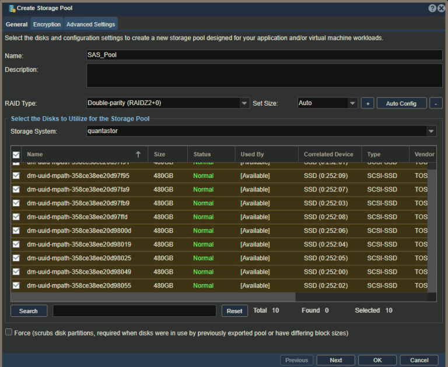Image resolution: width=448 pixels, height=367 pixels.
Task: Sort by the Status column header
Action: 211,155
